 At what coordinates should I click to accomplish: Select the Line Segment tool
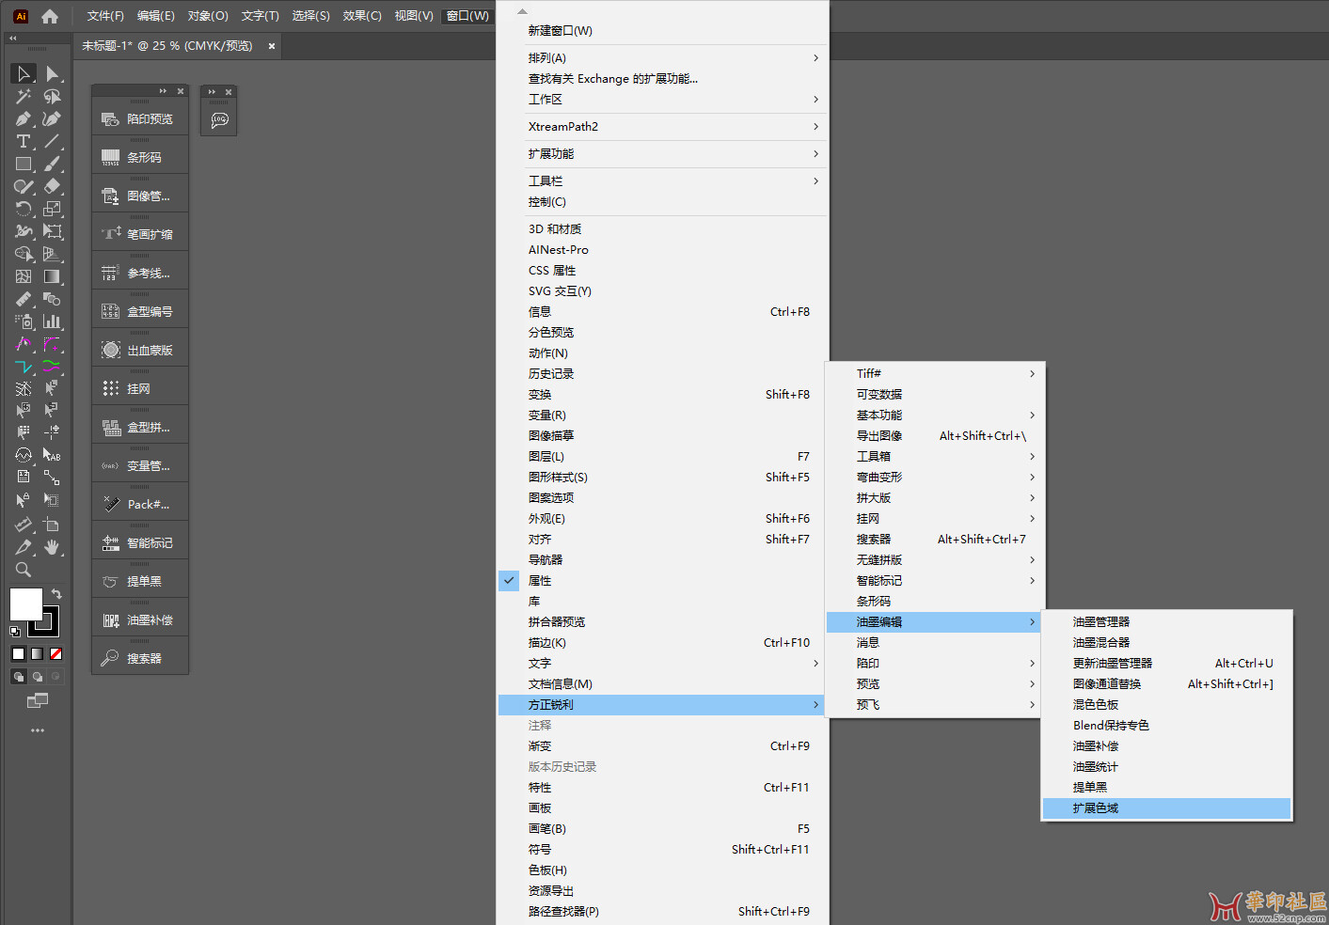pyautogui.click(x=52, y=141)
